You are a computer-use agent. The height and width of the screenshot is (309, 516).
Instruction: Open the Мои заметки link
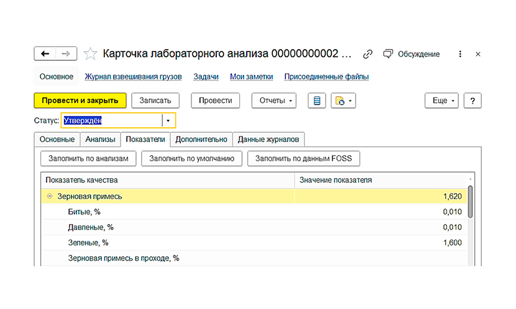coord(251,76)
